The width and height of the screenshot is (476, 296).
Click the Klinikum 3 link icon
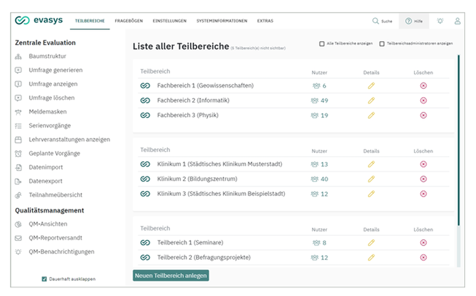pyautogui.click(x=145, y=194)
